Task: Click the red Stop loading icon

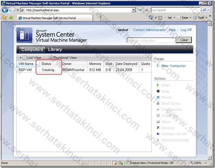Action: (147, 10)
